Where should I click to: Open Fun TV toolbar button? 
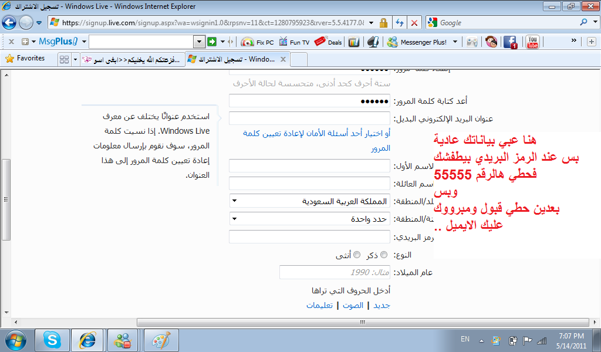coord(295,42)
